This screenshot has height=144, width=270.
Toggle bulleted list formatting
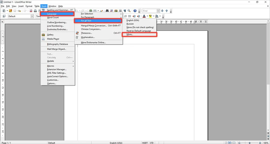pos(130,16)
